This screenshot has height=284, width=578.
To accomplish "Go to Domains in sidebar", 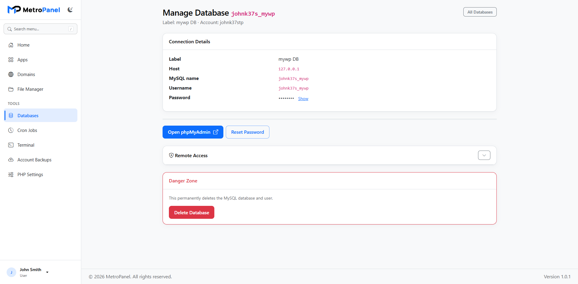I will (x=40, y=75).
